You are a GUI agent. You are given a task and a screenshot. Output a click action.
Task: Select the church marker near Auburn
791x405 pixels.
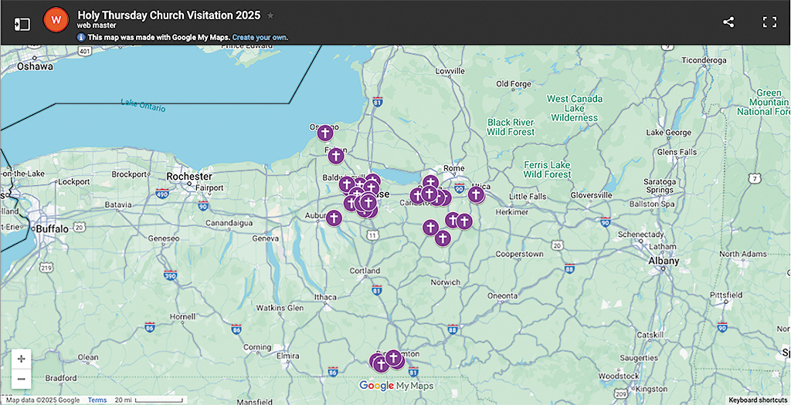(334, 218)
